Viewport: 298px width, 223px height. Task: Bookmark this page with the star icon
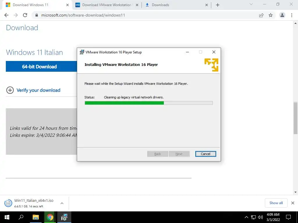point(271,15)
